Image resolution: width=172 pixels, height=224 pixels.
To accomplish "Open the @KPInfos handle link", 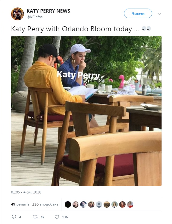I will click(x=35, y=17).
